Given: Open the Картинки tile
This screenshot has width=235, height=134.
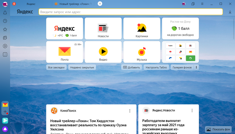Looking at the screenshot, I should point(142,28).
